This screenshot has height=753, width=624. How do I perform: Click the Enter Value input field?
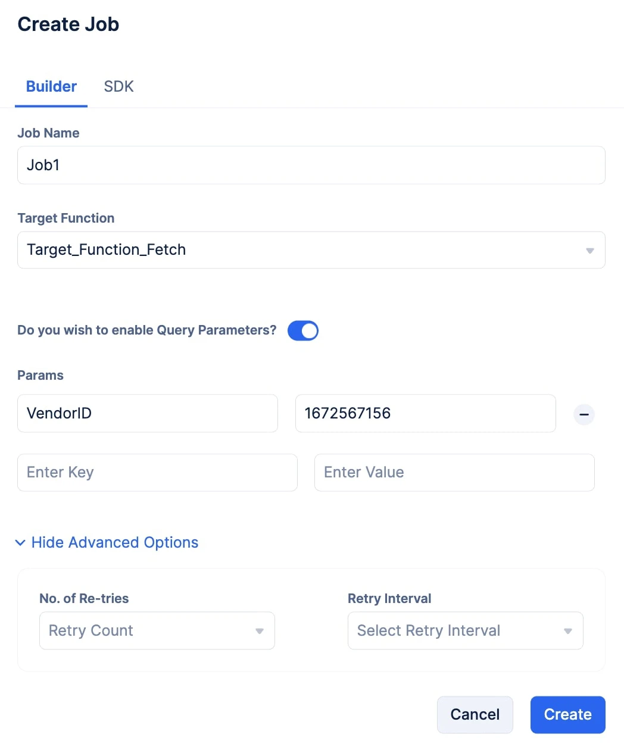coord(454,473)
